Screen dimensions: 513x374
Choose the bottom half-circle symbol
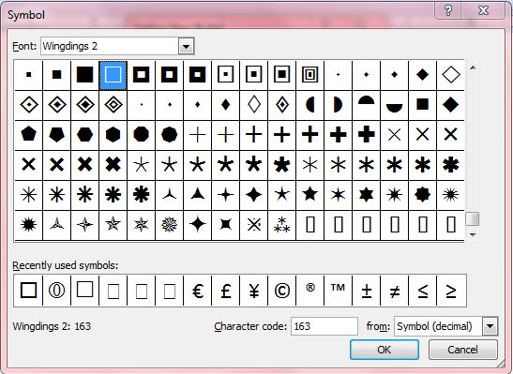[394, 105]
